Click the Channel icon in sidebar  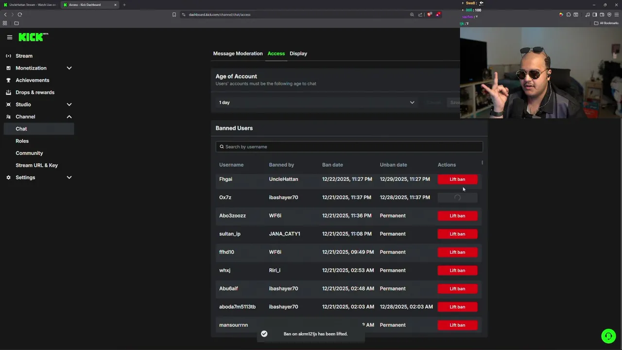pos(8,117)
